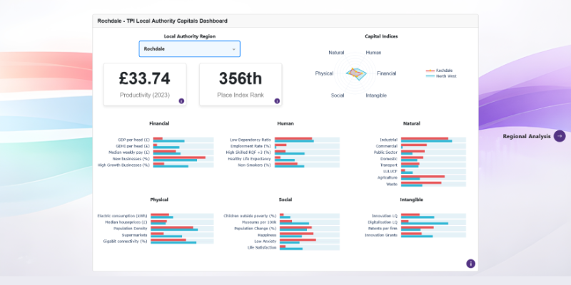Click the Happiness label
Viewport: 571px width, 285px height.
coord(267,235)
